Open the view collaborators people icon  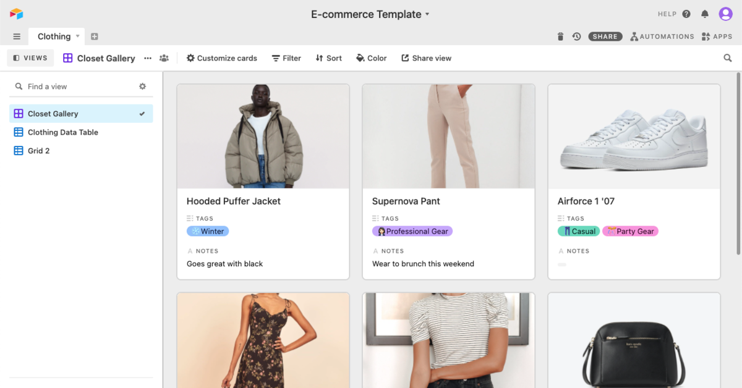pyautogui.click(x=164, y=58)
